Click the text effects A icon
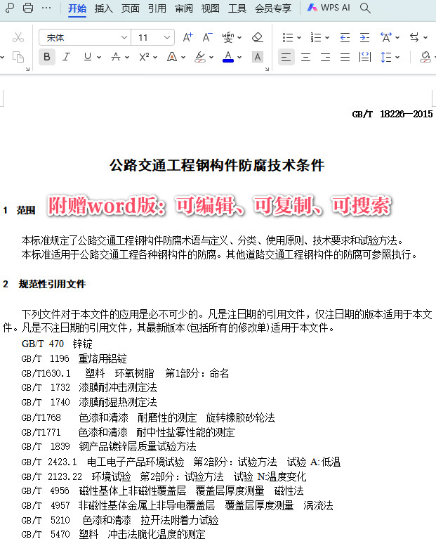436x539 pixels. click(171, 57)
